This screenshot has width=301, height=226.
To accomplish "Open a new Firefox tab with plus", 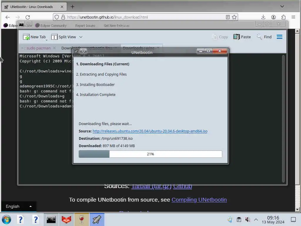I will coord(72,7).
